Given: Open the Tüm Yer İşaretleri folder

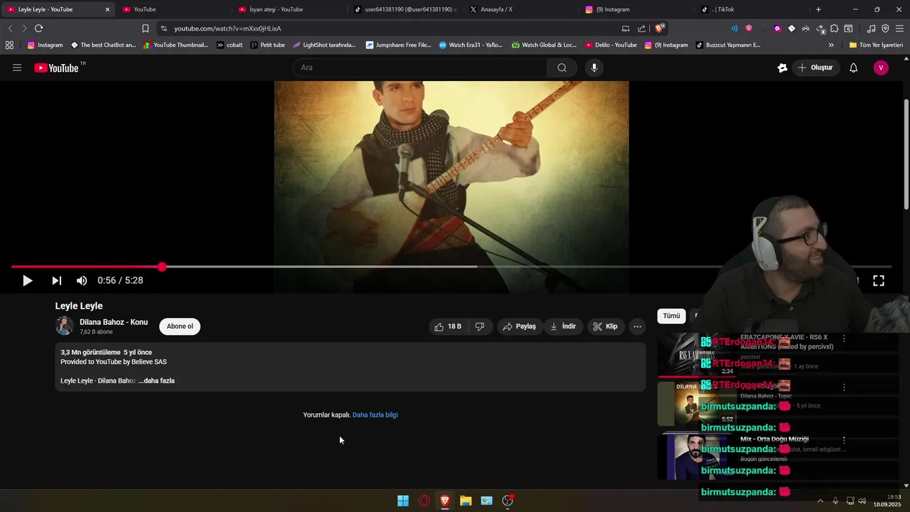Looking at the screenshot, I should click(876, 45).
